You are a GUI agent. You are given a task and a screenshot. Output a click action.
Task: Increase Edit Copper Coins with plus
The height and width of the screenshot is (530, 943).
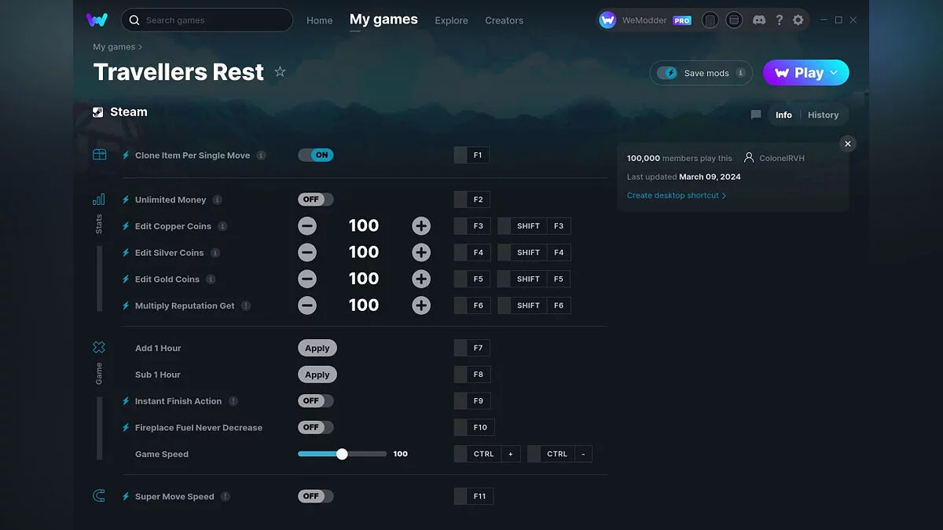point(421,226)
